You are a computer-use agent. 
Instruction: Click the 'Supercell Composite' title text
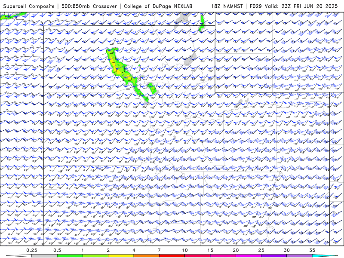(x=29, y=6)
